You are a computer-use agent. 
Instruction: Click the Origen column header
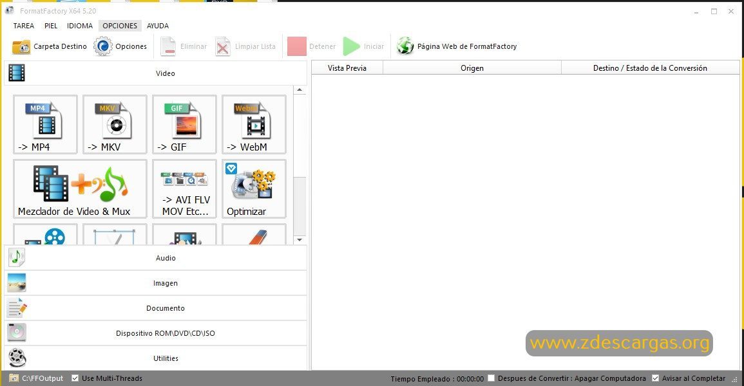[472, 68]
